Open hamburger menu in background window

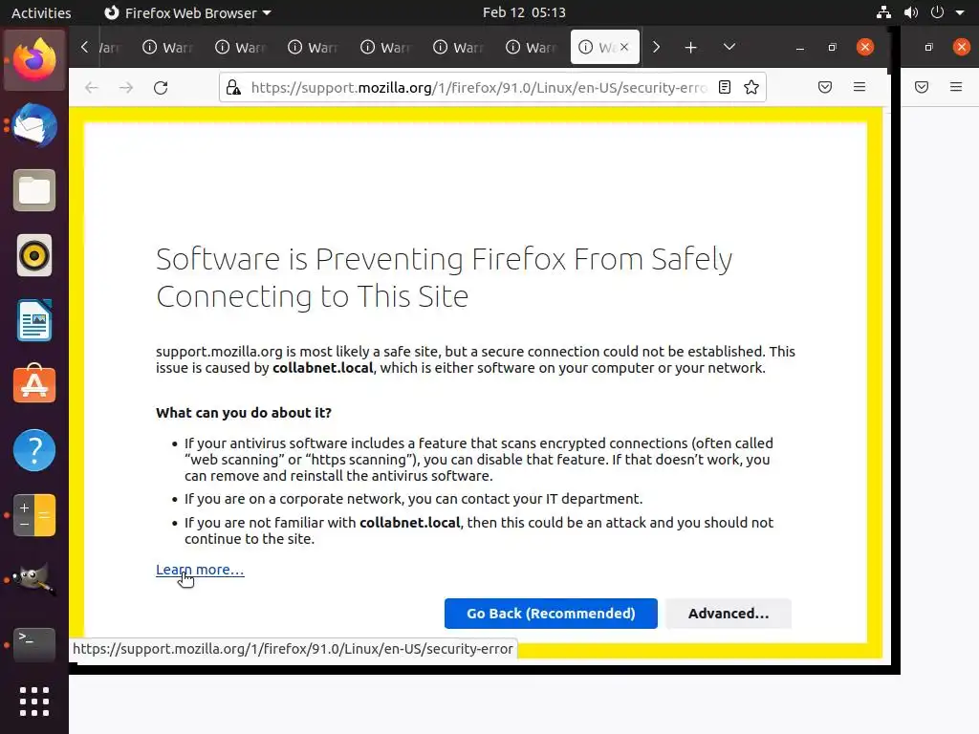point(956,87)
